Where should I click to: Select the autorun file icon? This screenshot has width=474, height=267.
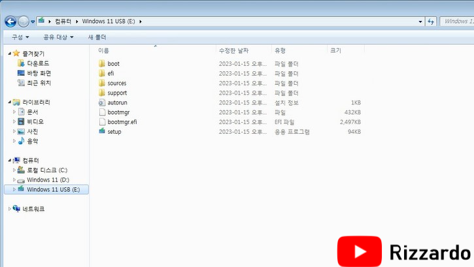pyautogui.click(x=102, y=102)
